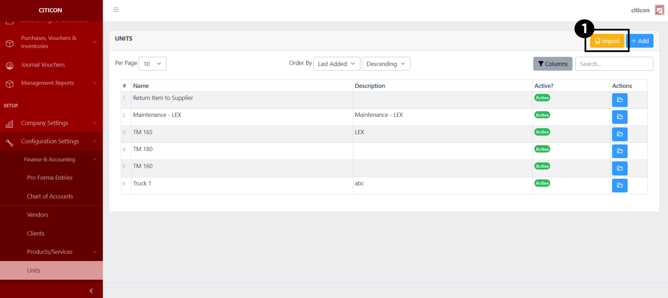
Task: Open folder action for TM 165 row
Action: point(619,134)
